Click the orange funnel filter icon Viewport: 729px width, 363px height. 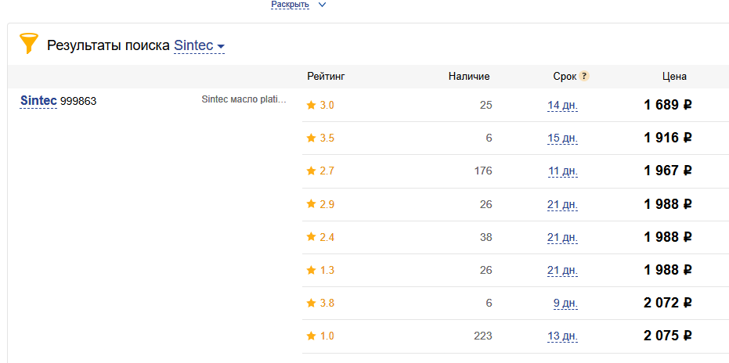29,43
